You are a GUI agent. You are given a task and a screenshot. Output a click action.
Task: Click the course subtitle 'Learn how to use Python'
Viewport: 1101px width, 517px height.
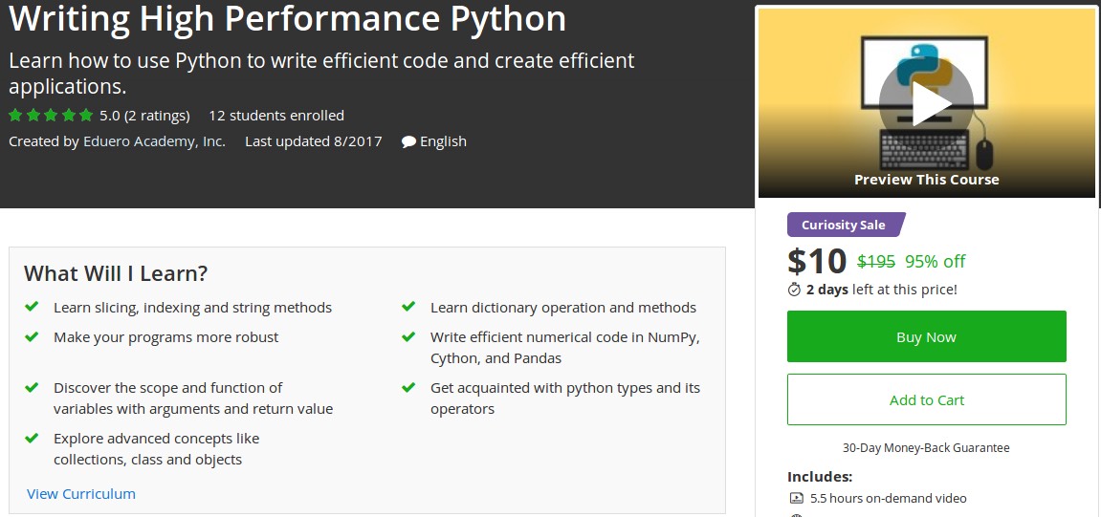point(321,73)
